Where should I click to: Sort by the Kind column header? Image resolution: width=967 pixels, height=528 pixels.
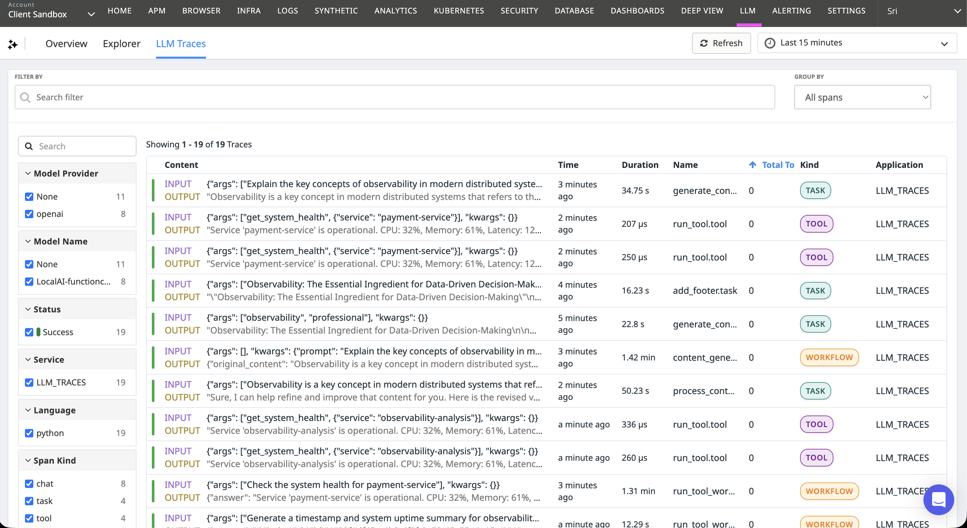809,165
